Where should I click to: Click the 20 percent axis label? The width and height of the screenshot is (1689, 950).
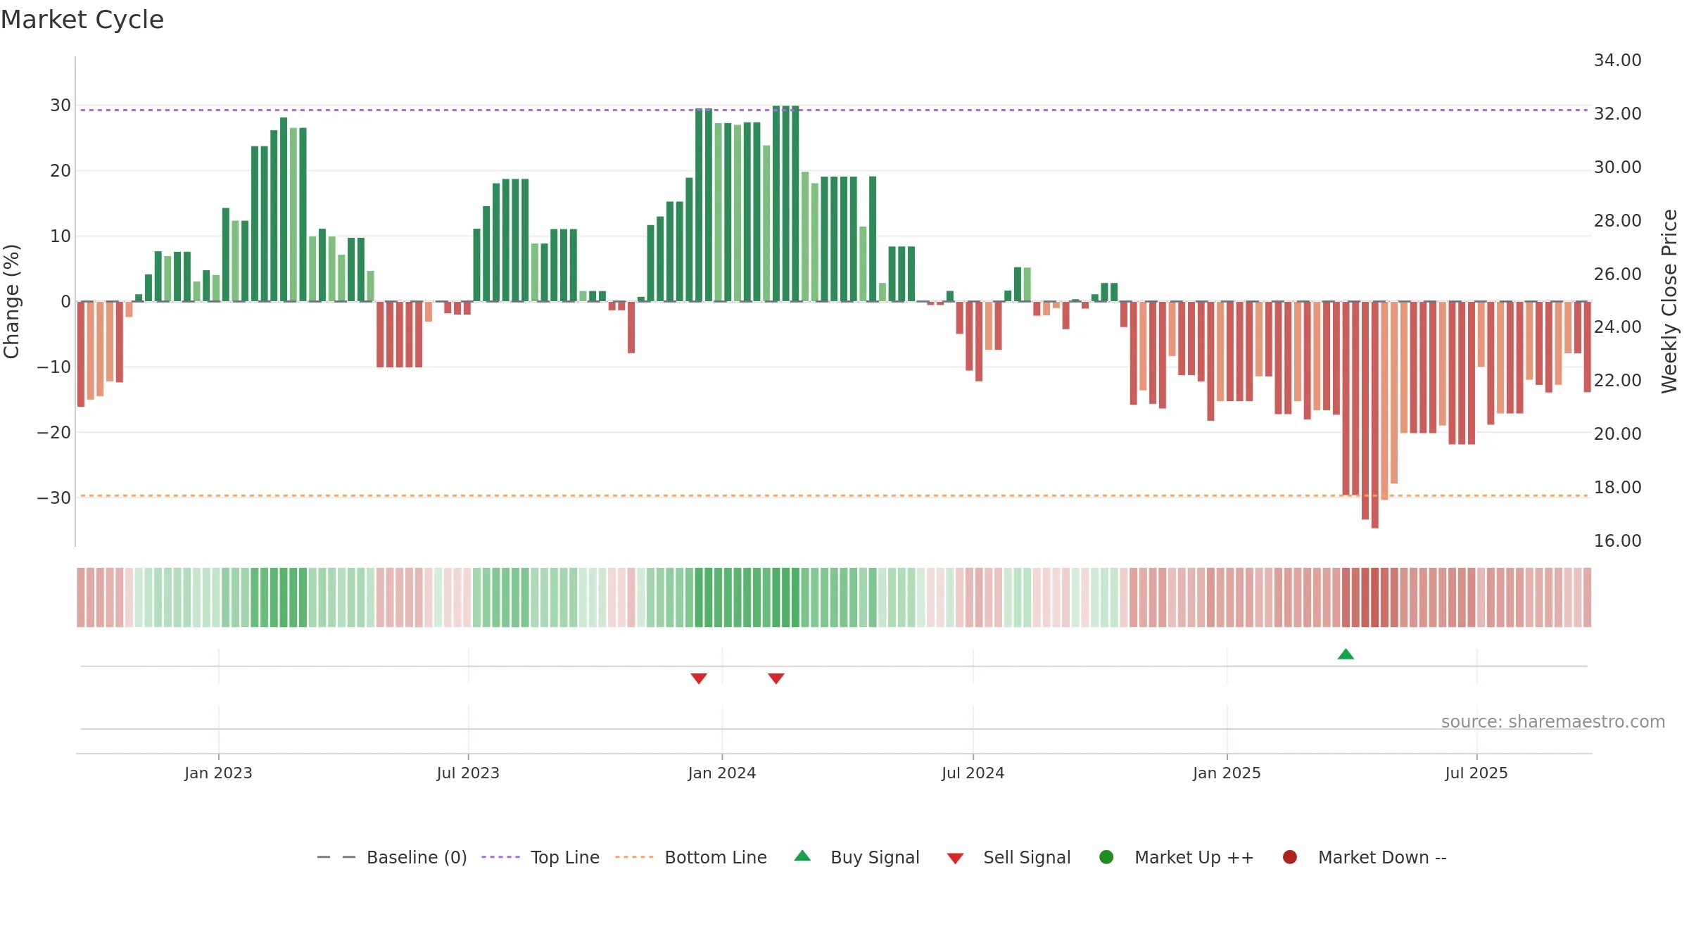pyautogui.click(x=61, y=171)
